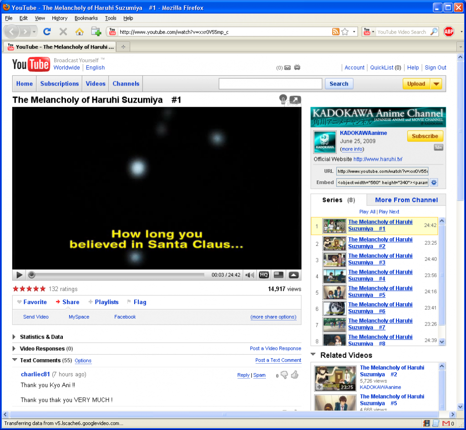Click Play All in Series list
This screenshot has width=466, height=430.
point(367,212)
